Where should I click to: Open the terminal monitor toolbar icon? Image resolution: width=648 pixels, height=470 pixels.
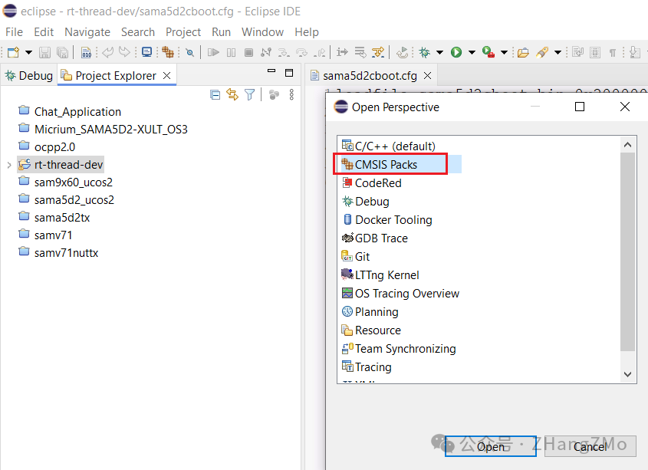146,52
